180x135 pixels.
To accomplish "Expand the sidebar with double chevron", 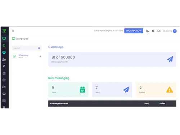I will pos(13,31).
